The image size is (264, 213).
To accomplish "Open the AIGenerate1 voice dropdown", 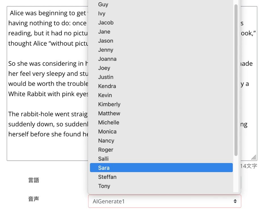I will click(x=165, y=201).
